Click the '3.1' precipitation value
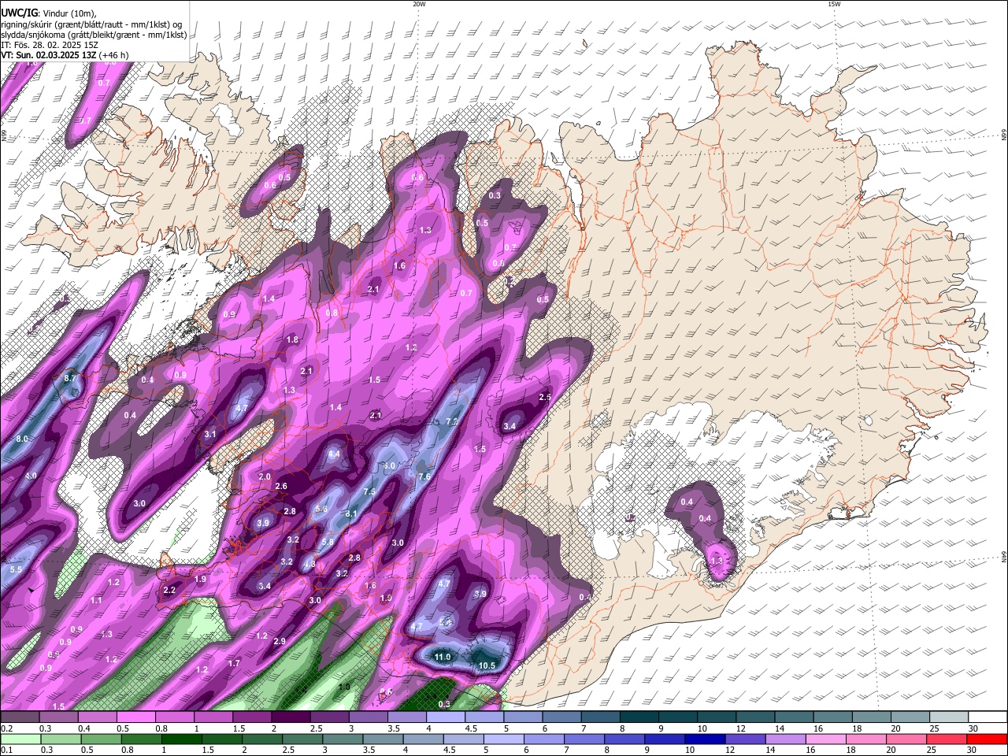 (210, 434)
